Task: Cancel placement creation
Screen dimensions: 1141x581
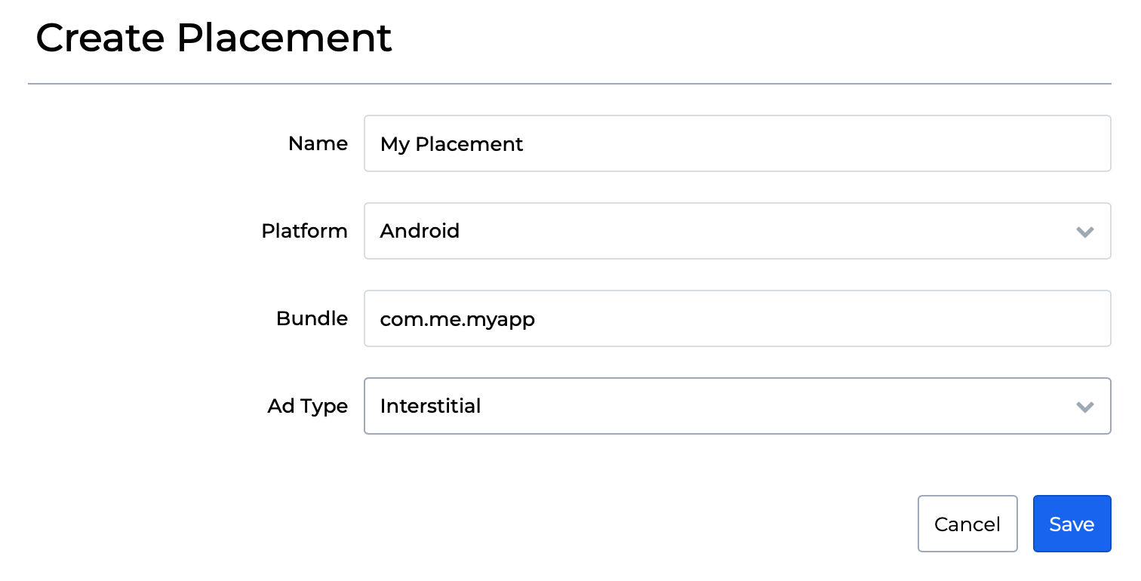Action: [967, 524]
